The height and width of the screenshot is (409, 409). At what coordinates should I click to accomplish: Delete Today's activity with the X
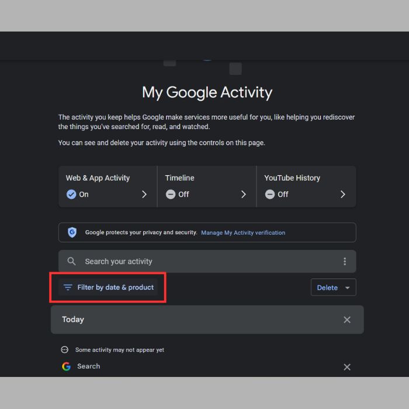[x=347, y=320]
